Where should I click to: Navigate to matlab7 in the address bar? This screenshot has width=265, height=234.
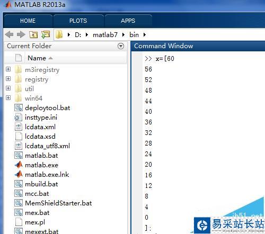(105, 35)
